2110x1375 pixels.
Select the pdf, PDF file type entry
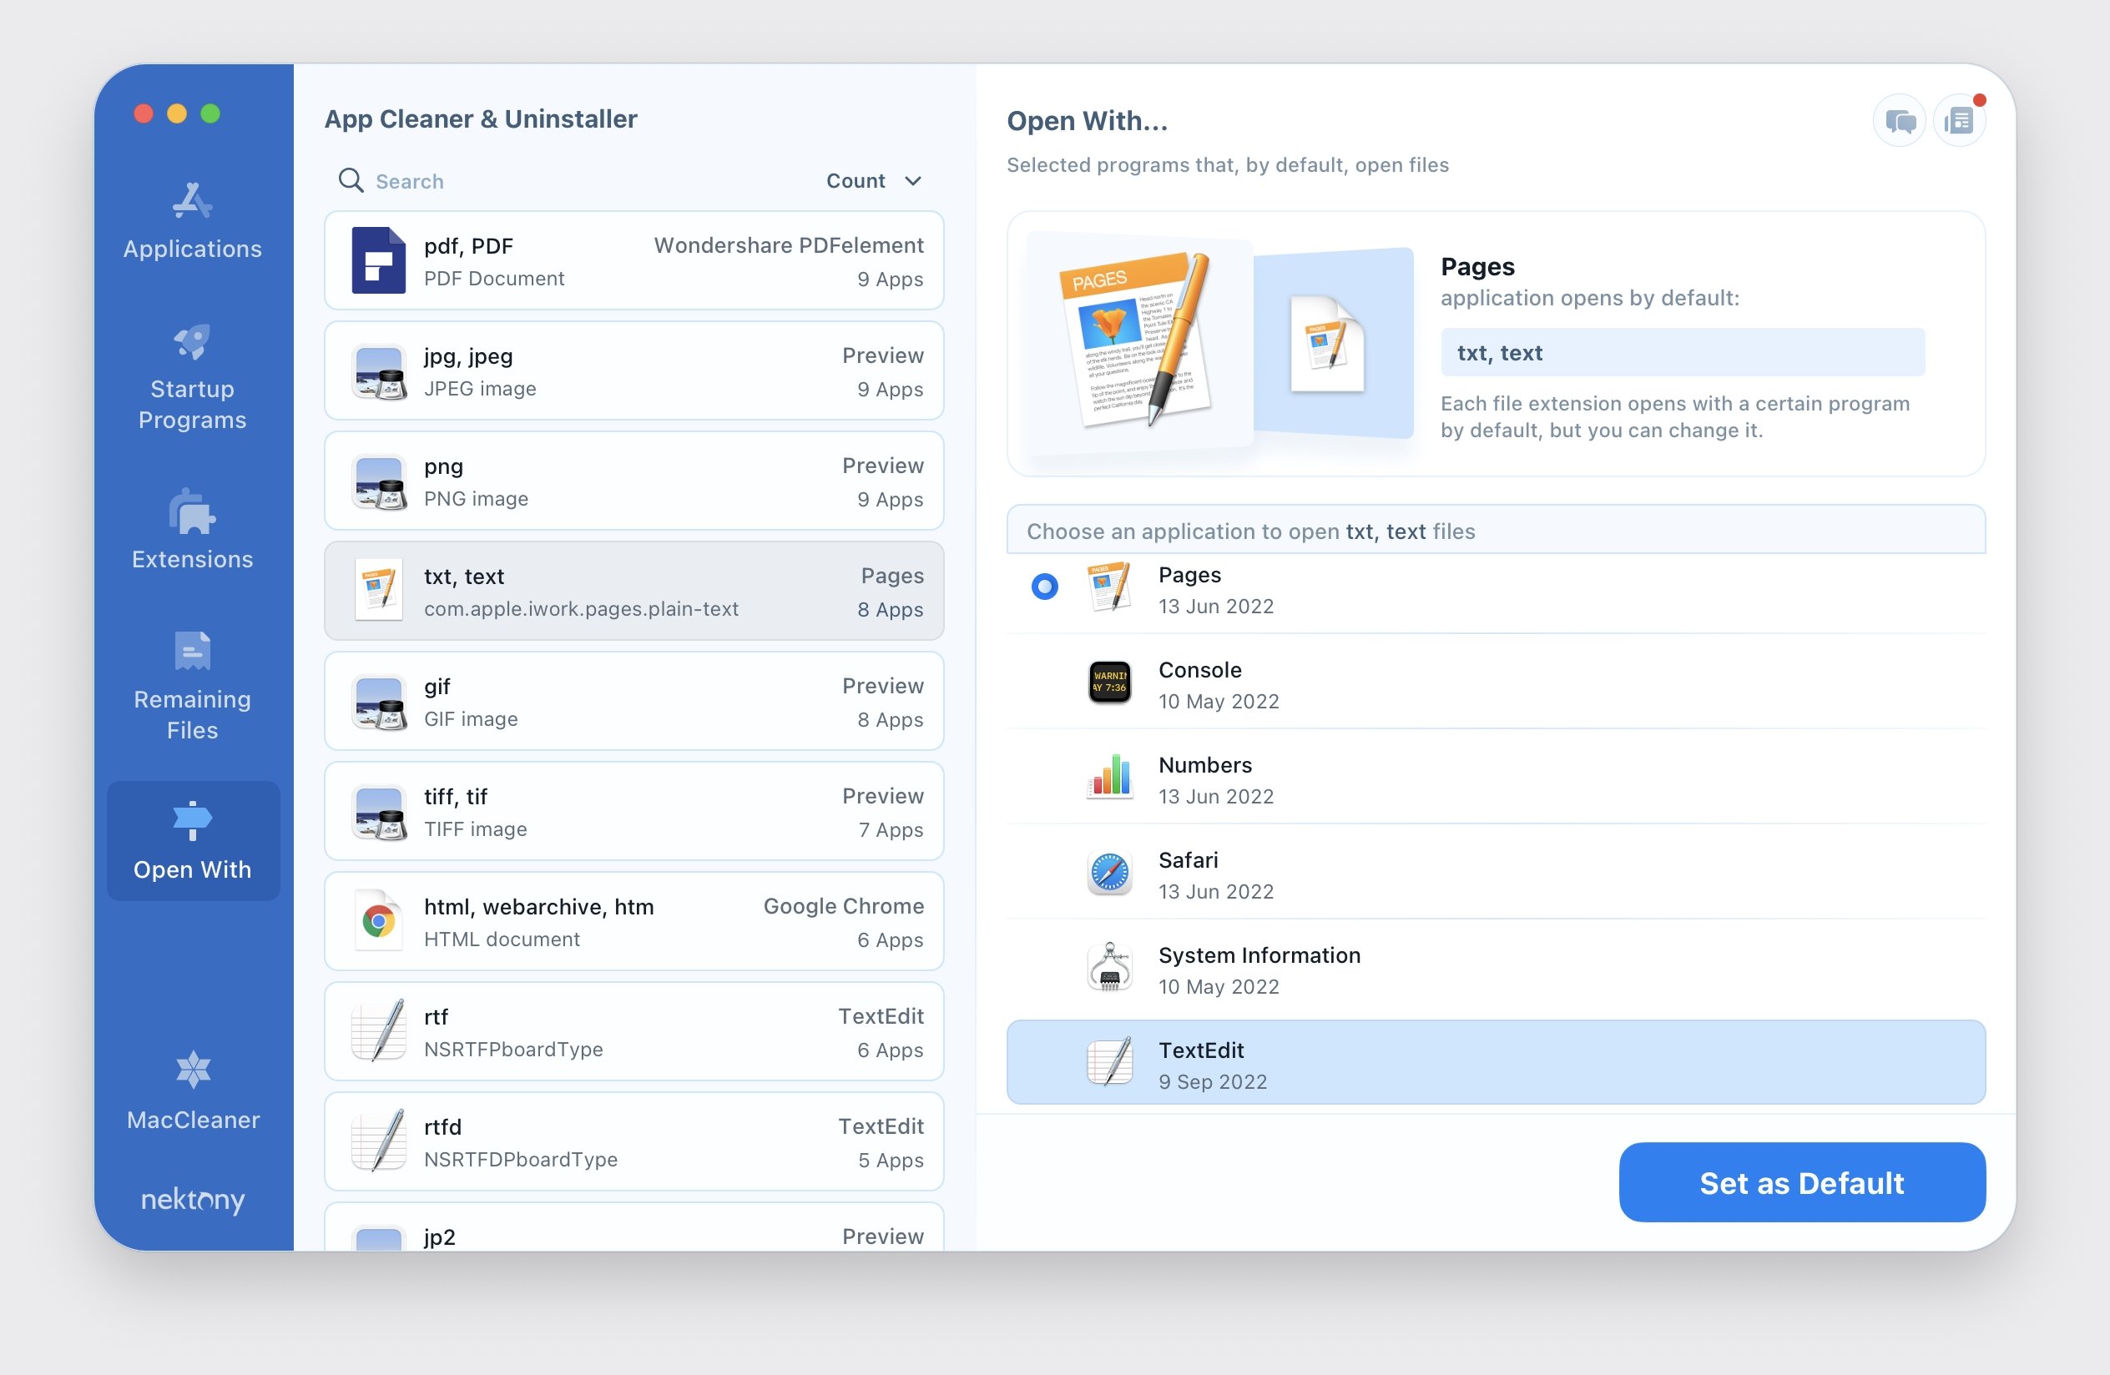pyautogui.click(x=634, y=260)
